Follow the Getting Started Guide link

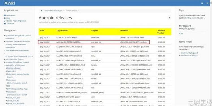click(194, 18)
